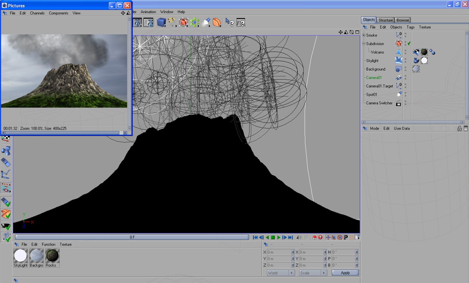
Task: Click the HyperNURBS red cage icon
Action: click(x=183, y=23)
